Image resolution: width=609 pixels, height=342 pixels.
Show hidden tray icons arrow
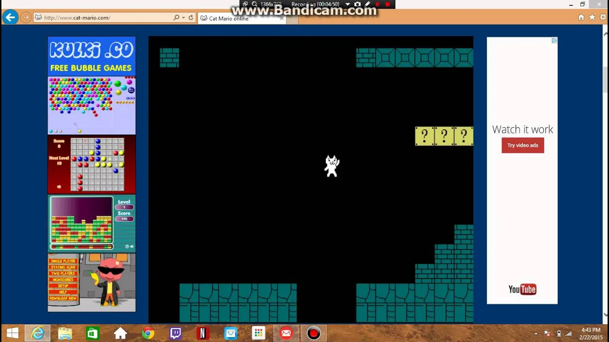536,333
